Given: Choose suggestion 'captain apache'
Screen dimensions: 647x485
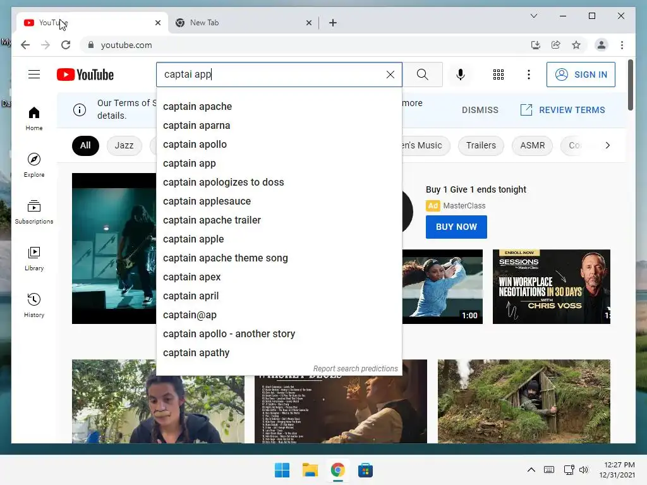Looking at the screenshot, I should pyautogui.click(x=279, y=106).
